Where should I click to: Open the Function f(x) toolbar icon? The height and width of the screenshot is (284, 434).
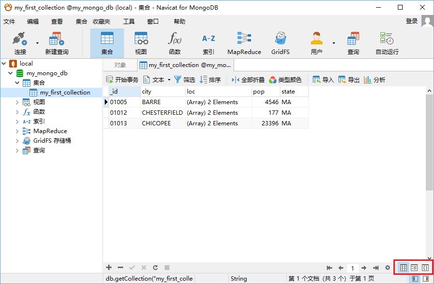(x=175, y=43)
